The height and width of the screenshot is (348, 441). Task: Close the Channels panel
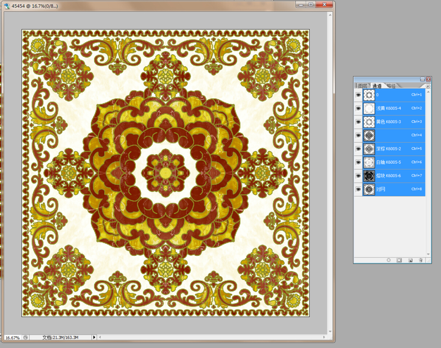coord(429,79)
